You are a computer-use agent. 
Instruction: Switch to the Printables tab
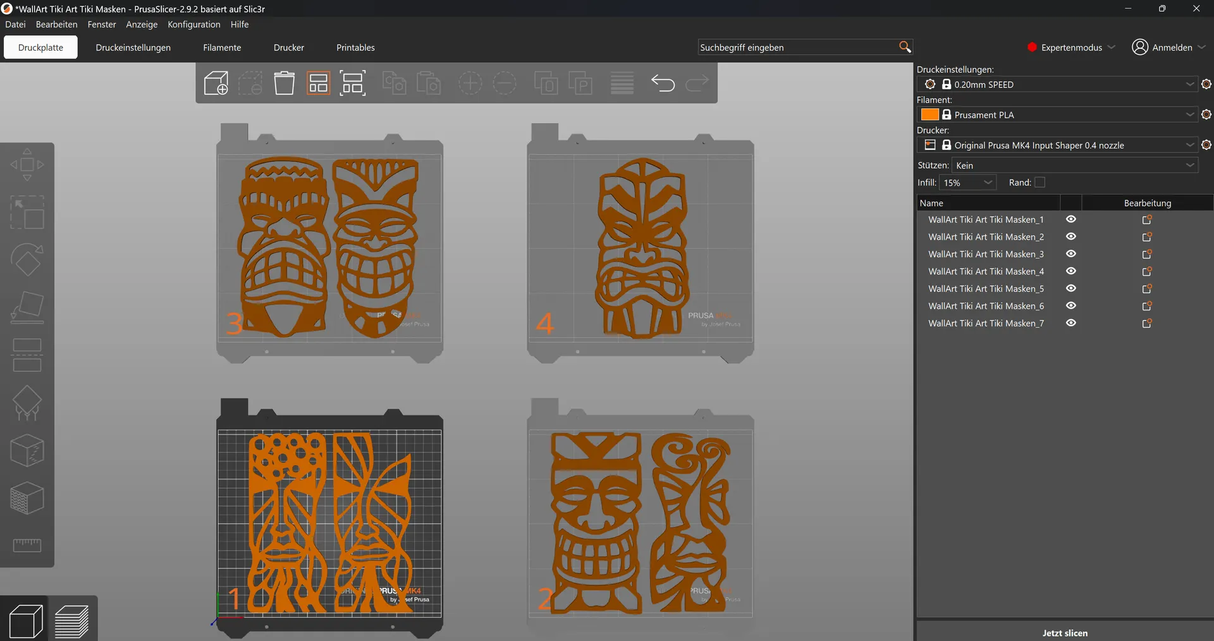pos(355,47)
